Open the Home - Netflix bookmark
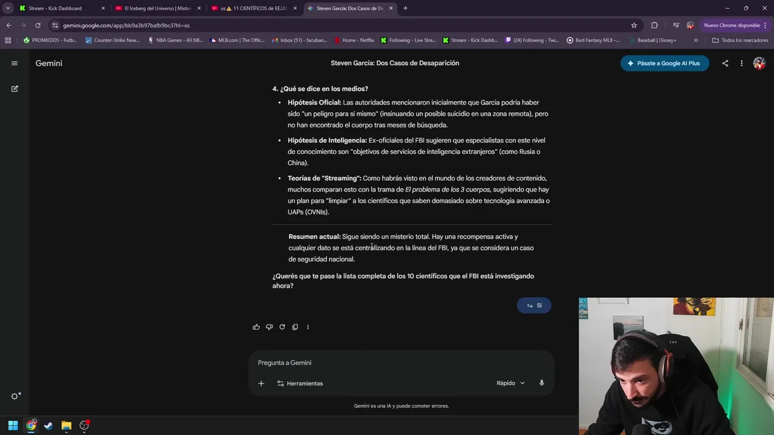This screenshot has width=774, height=435. tap(354, 40)
